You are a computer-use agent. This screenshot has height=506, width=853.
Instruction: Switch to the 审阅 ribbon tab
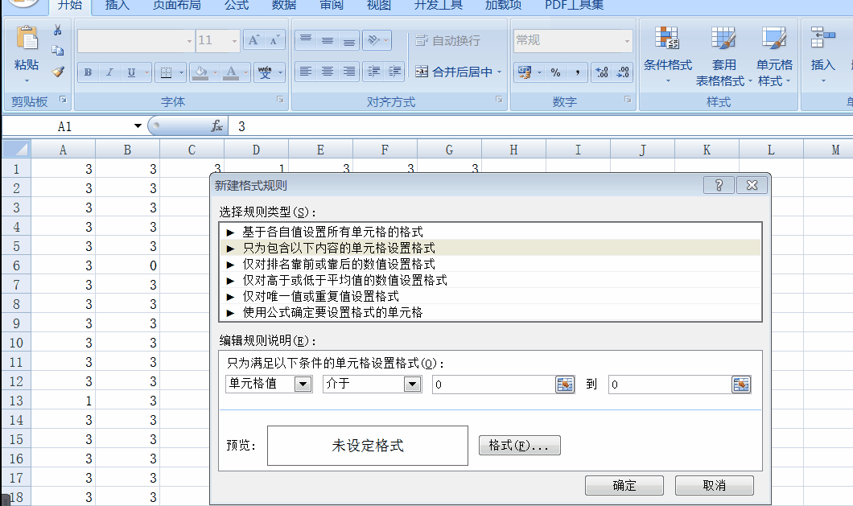(x=332, y=5)
